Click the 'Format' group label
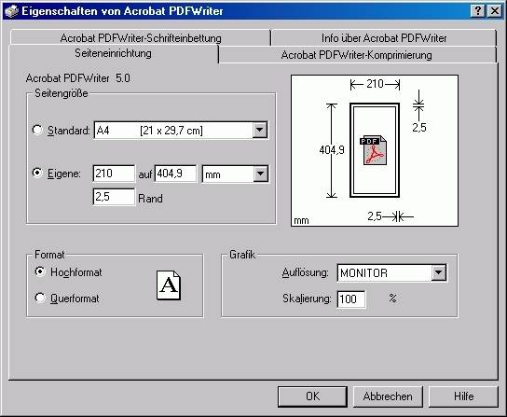Image resolution: width=507 pixels, height=417 pixels. 49,255
